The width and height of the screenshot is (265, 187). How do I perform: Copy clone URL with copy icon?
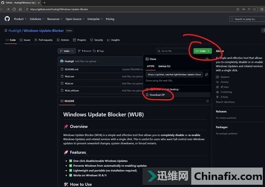[206, 74]
